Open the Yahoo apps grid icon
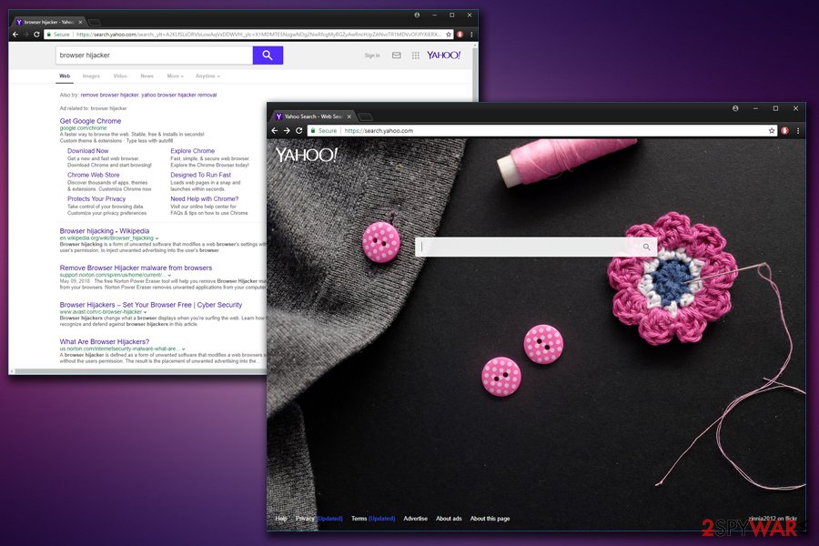The image size is (819, 546). coord(415,55)
